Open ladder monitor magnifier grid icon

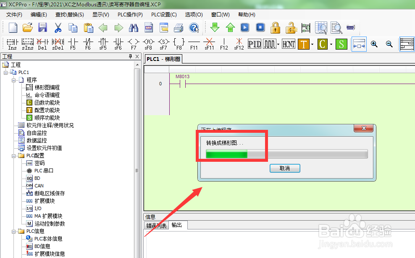tap(321, 28)
